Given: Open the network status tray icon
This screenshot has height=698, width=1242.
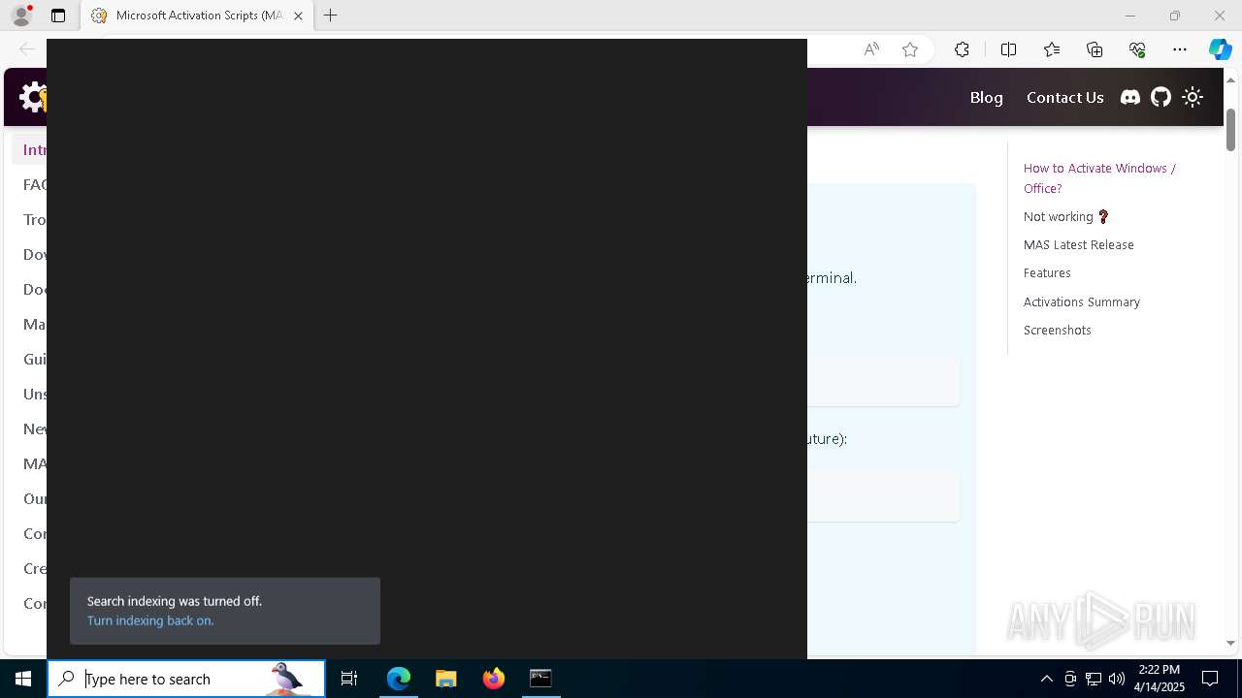Looking at the screenshot, I should (x=1093, y=679).
